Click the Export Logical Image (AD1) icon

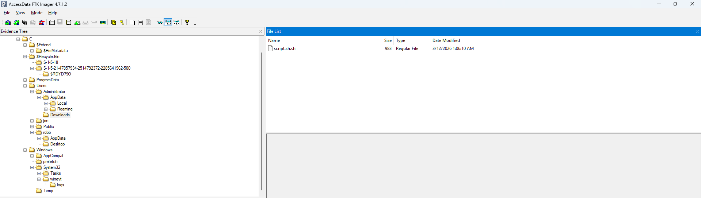point(69,23)
